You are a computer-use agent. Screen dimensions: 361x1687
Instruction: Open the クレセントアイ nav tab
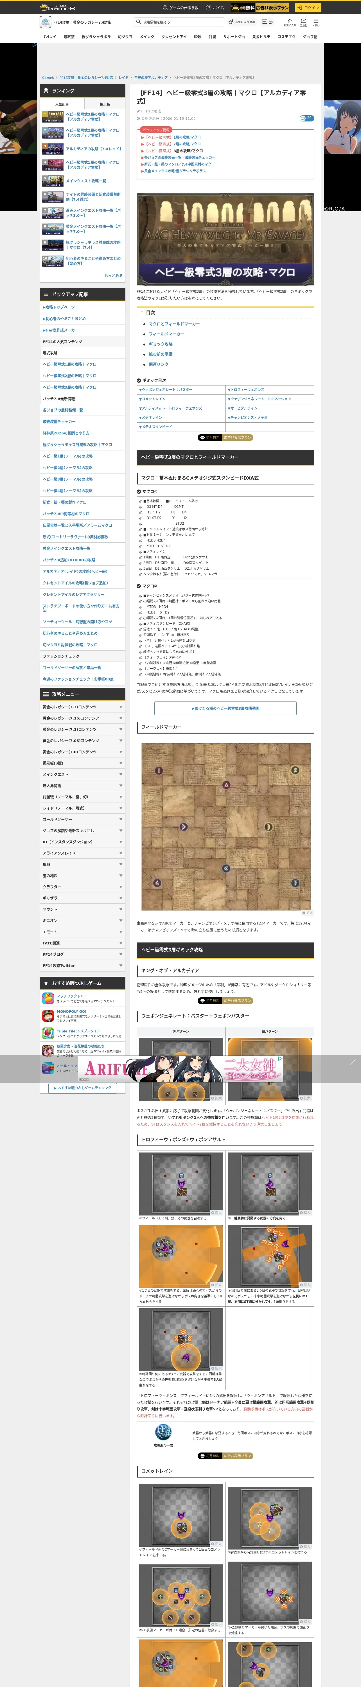[174, 37]
